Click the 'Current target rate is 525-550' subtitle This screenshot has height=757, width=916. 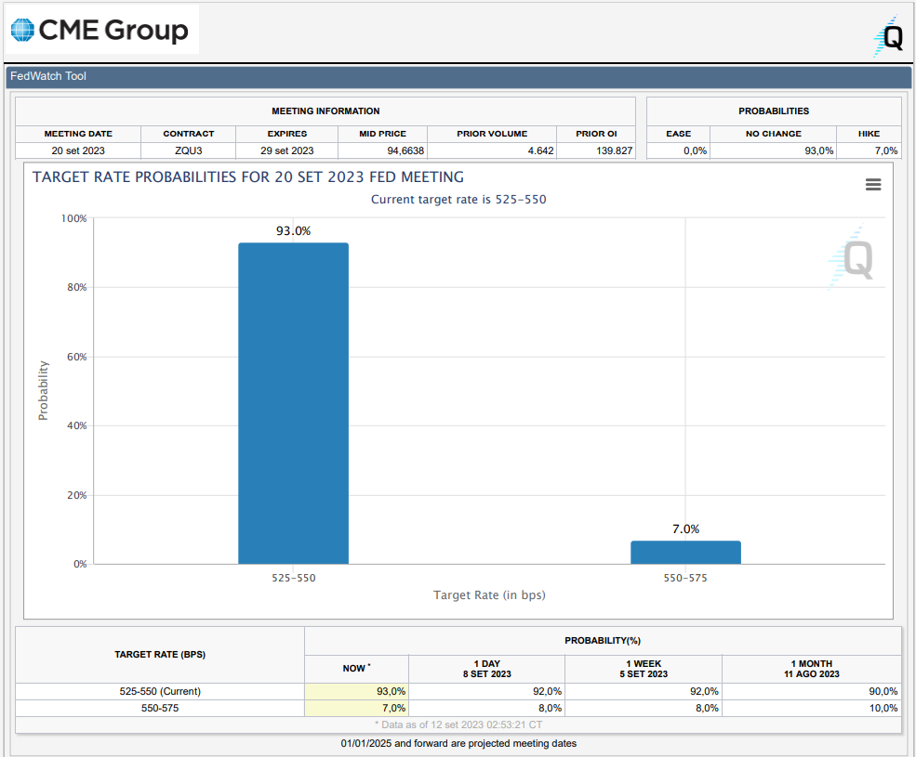(458, 199)
